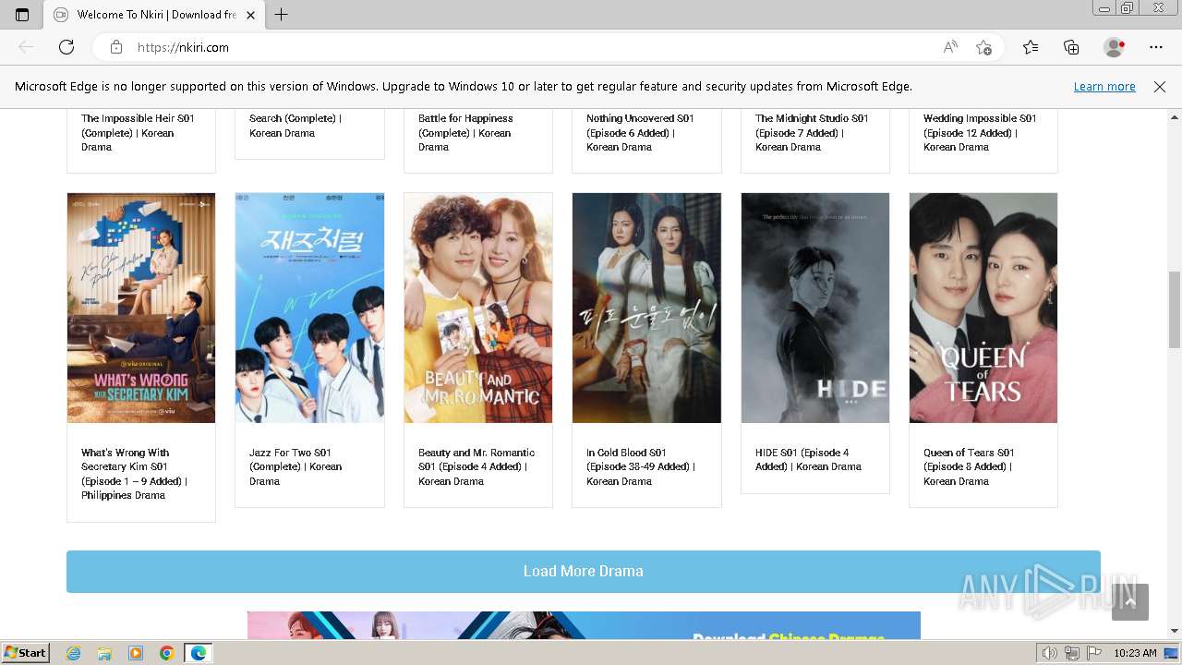Dismiss the Edge unsupported notification bar

1160,87
